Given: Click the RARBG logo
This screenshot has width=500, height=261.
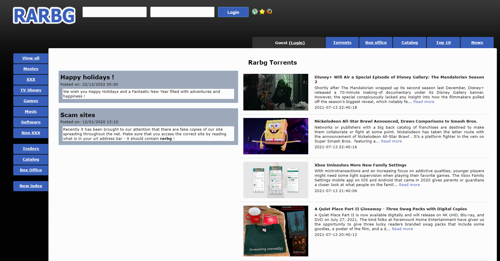Looking at the screenshot, I should [44, 15].
